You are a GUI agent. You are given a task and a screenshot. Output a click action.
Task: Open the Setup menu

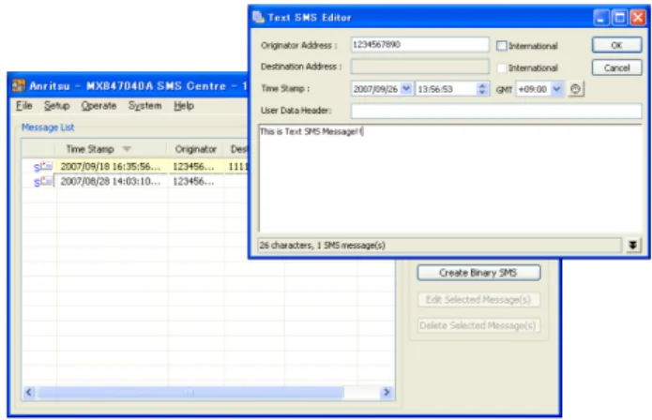[57, 106]
